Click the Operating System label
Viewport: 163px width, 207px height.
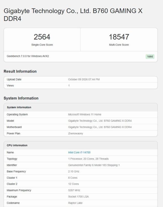pyautogui.click(x=17, y=115)
